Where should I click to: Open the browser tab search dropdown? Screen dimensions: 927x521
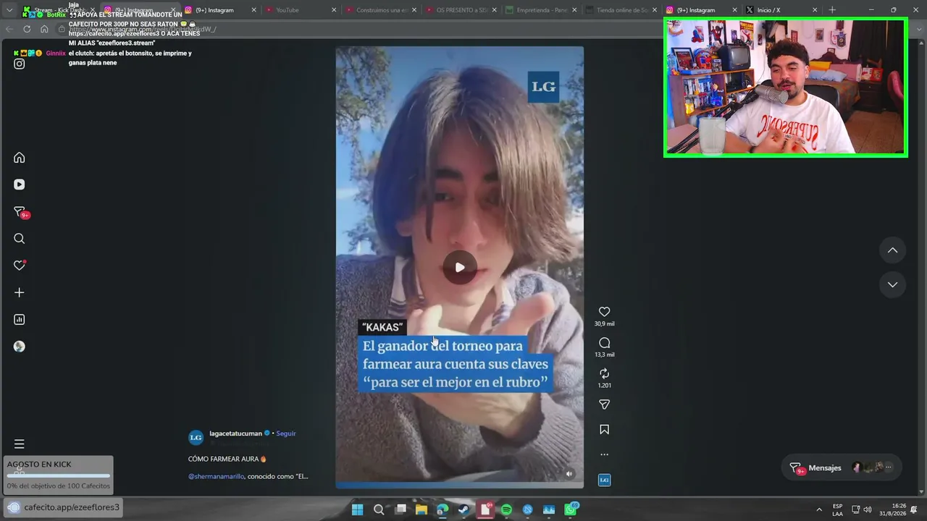(9, 10)
